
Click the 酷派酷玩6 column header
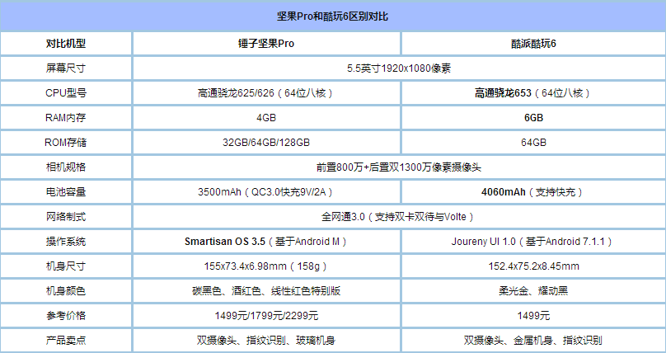(x=533, y=44)
